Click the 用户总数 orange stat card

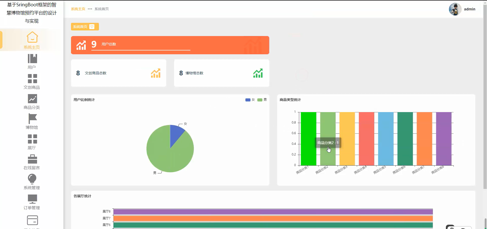170,45
